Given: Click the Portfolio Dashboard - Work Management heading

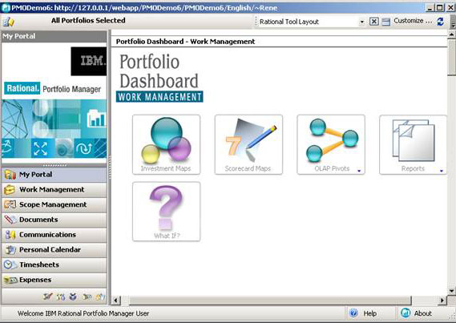Looking at the screenshot, I should click(x=186, y=42).
